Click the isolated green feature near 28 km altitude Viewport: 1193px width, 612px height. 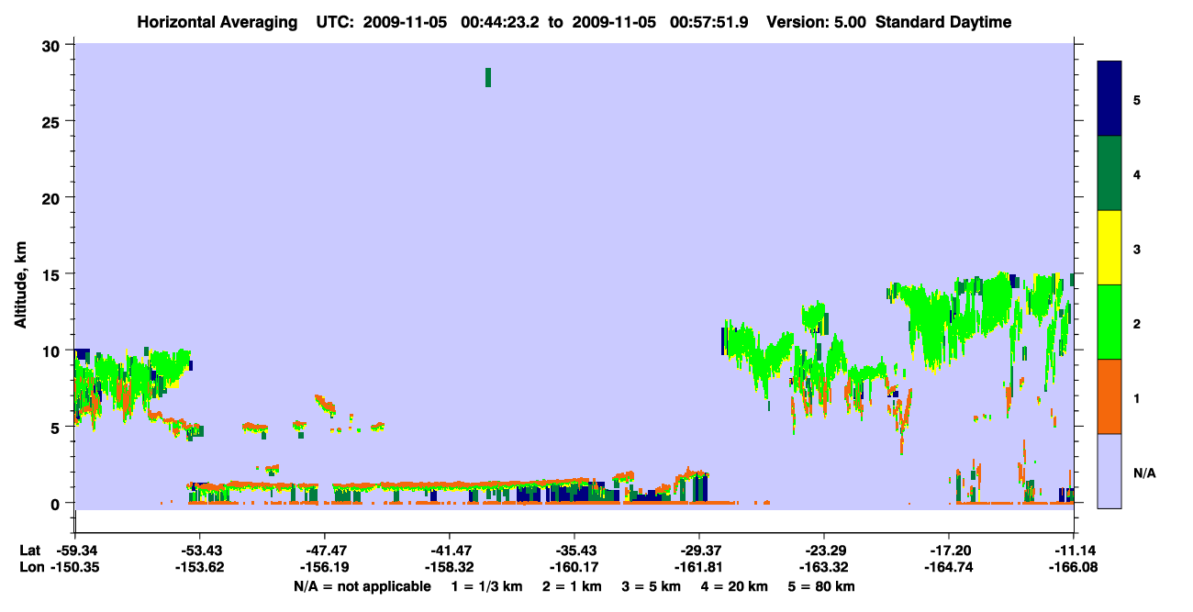[488, 77]
